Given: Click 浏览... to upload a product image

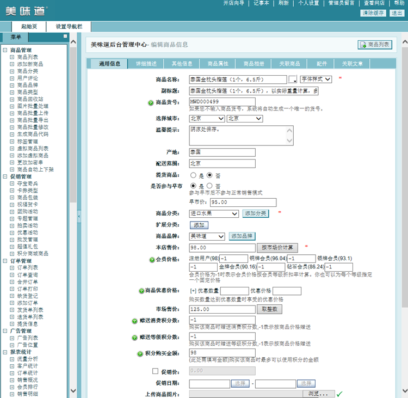Looking at the screenshot, I should click(318, 394).
